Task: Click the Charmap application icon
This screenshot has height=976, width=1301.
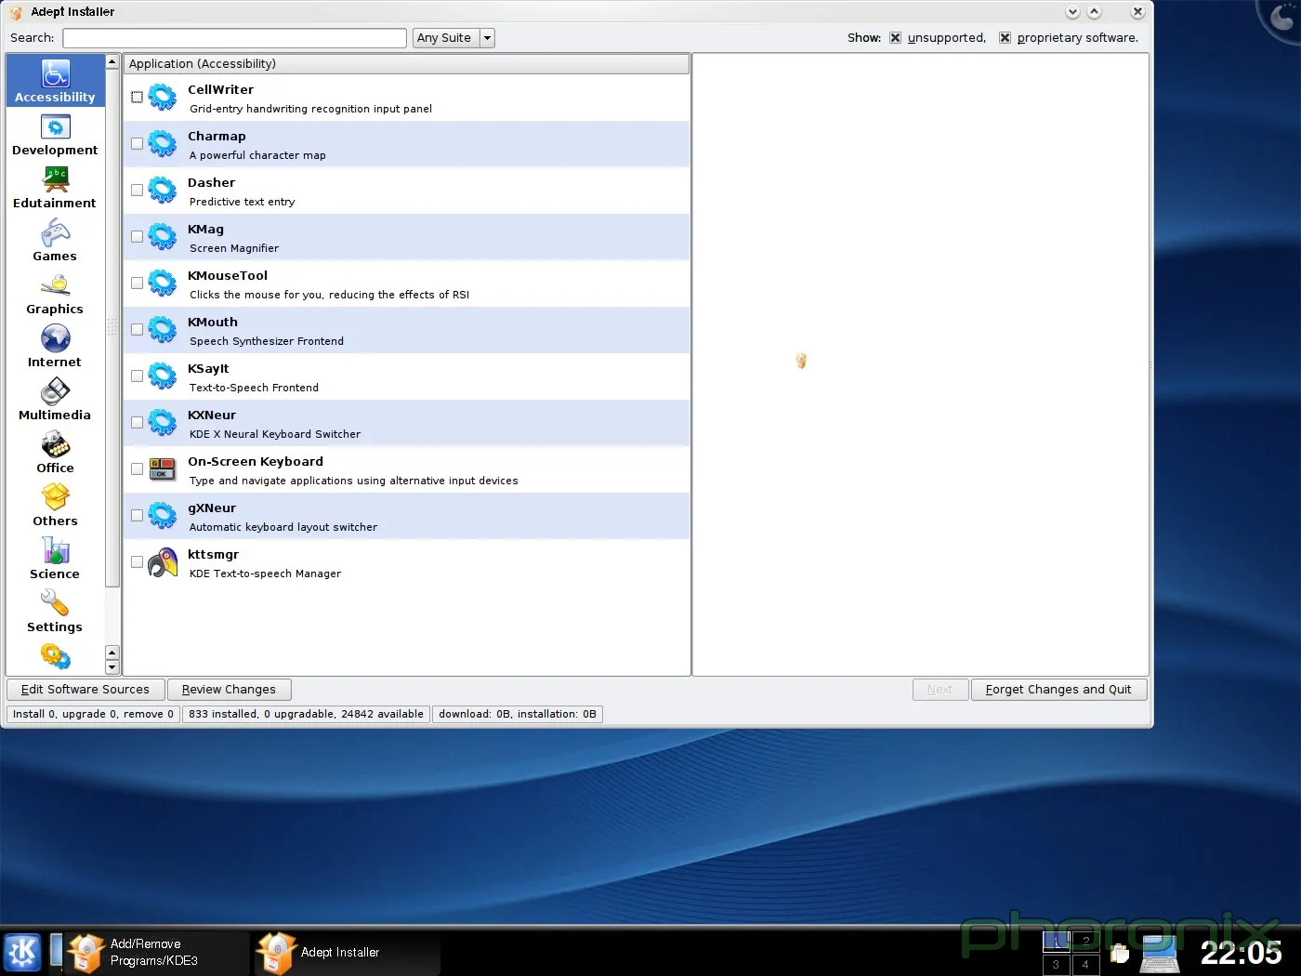Action: (x=163, y=143)
